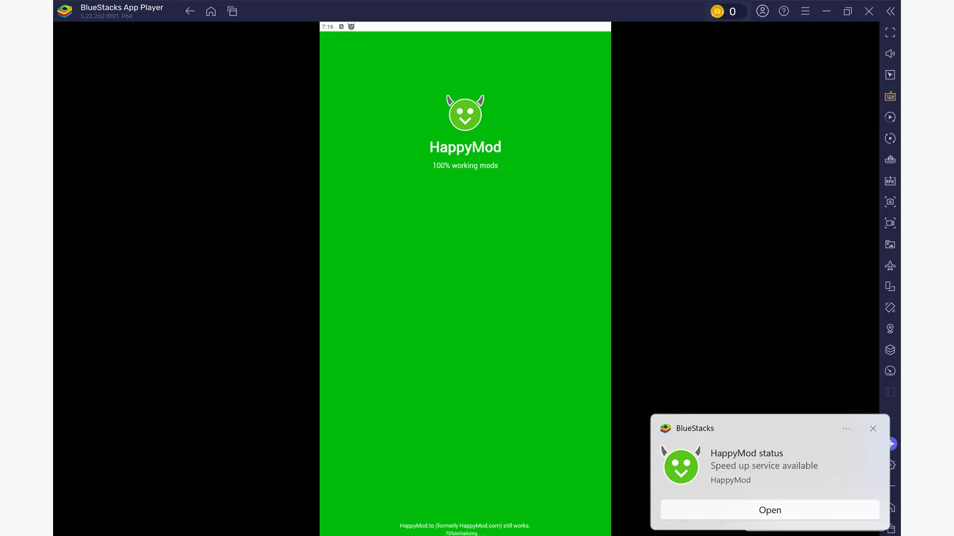Minimize the BlueStacks window

point(826,11)
